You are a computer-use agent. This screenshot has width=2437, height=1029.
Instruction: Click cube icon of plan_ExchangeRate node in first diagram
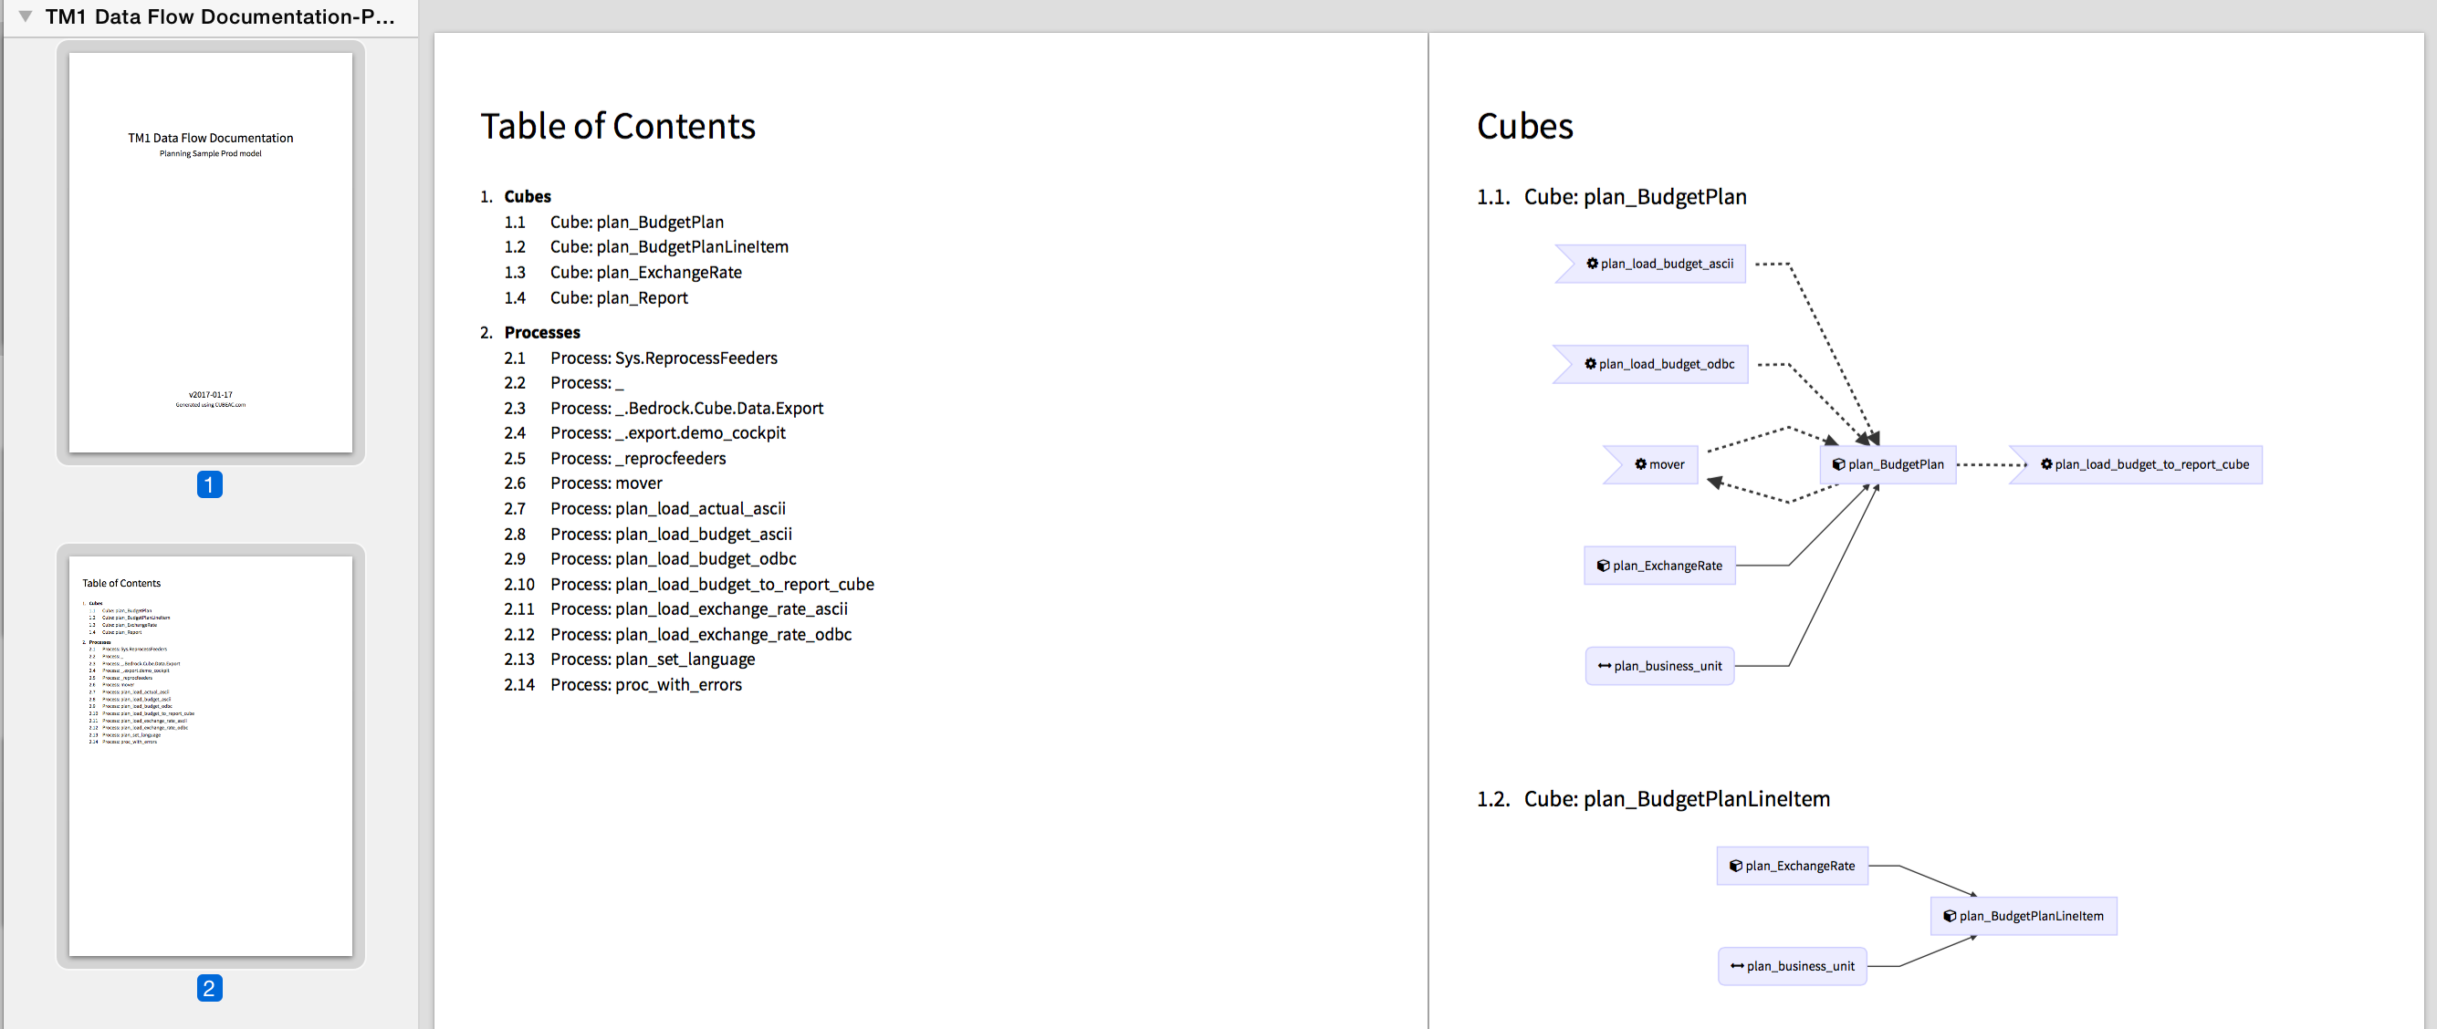(1603, 565)
